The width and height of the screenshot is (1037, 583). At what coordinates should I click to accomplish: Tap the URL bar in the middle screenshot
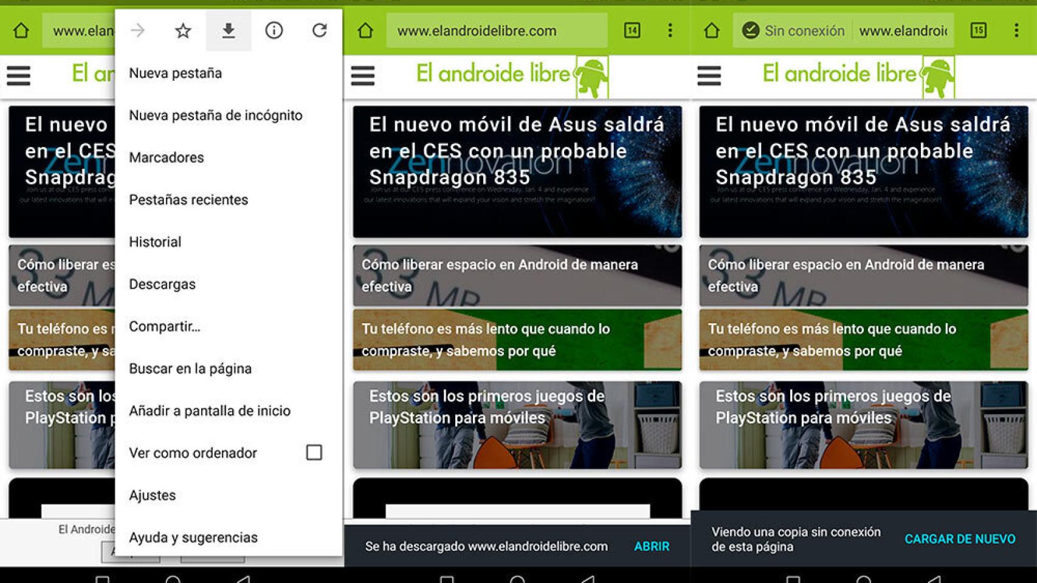click(497, 30)
